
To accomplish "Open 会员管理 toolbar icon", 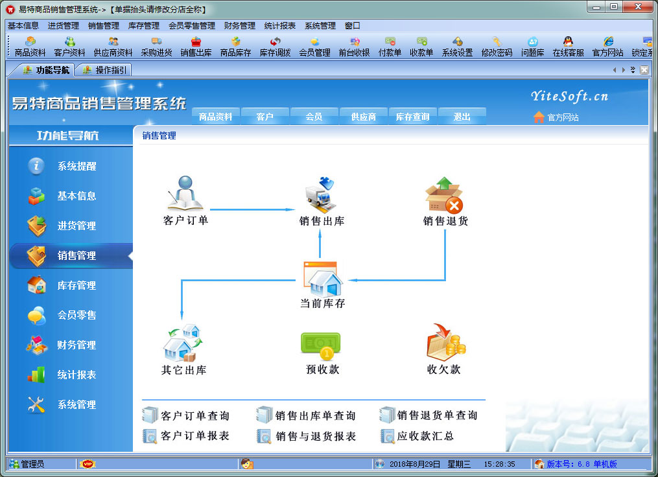I will [314, 47].
